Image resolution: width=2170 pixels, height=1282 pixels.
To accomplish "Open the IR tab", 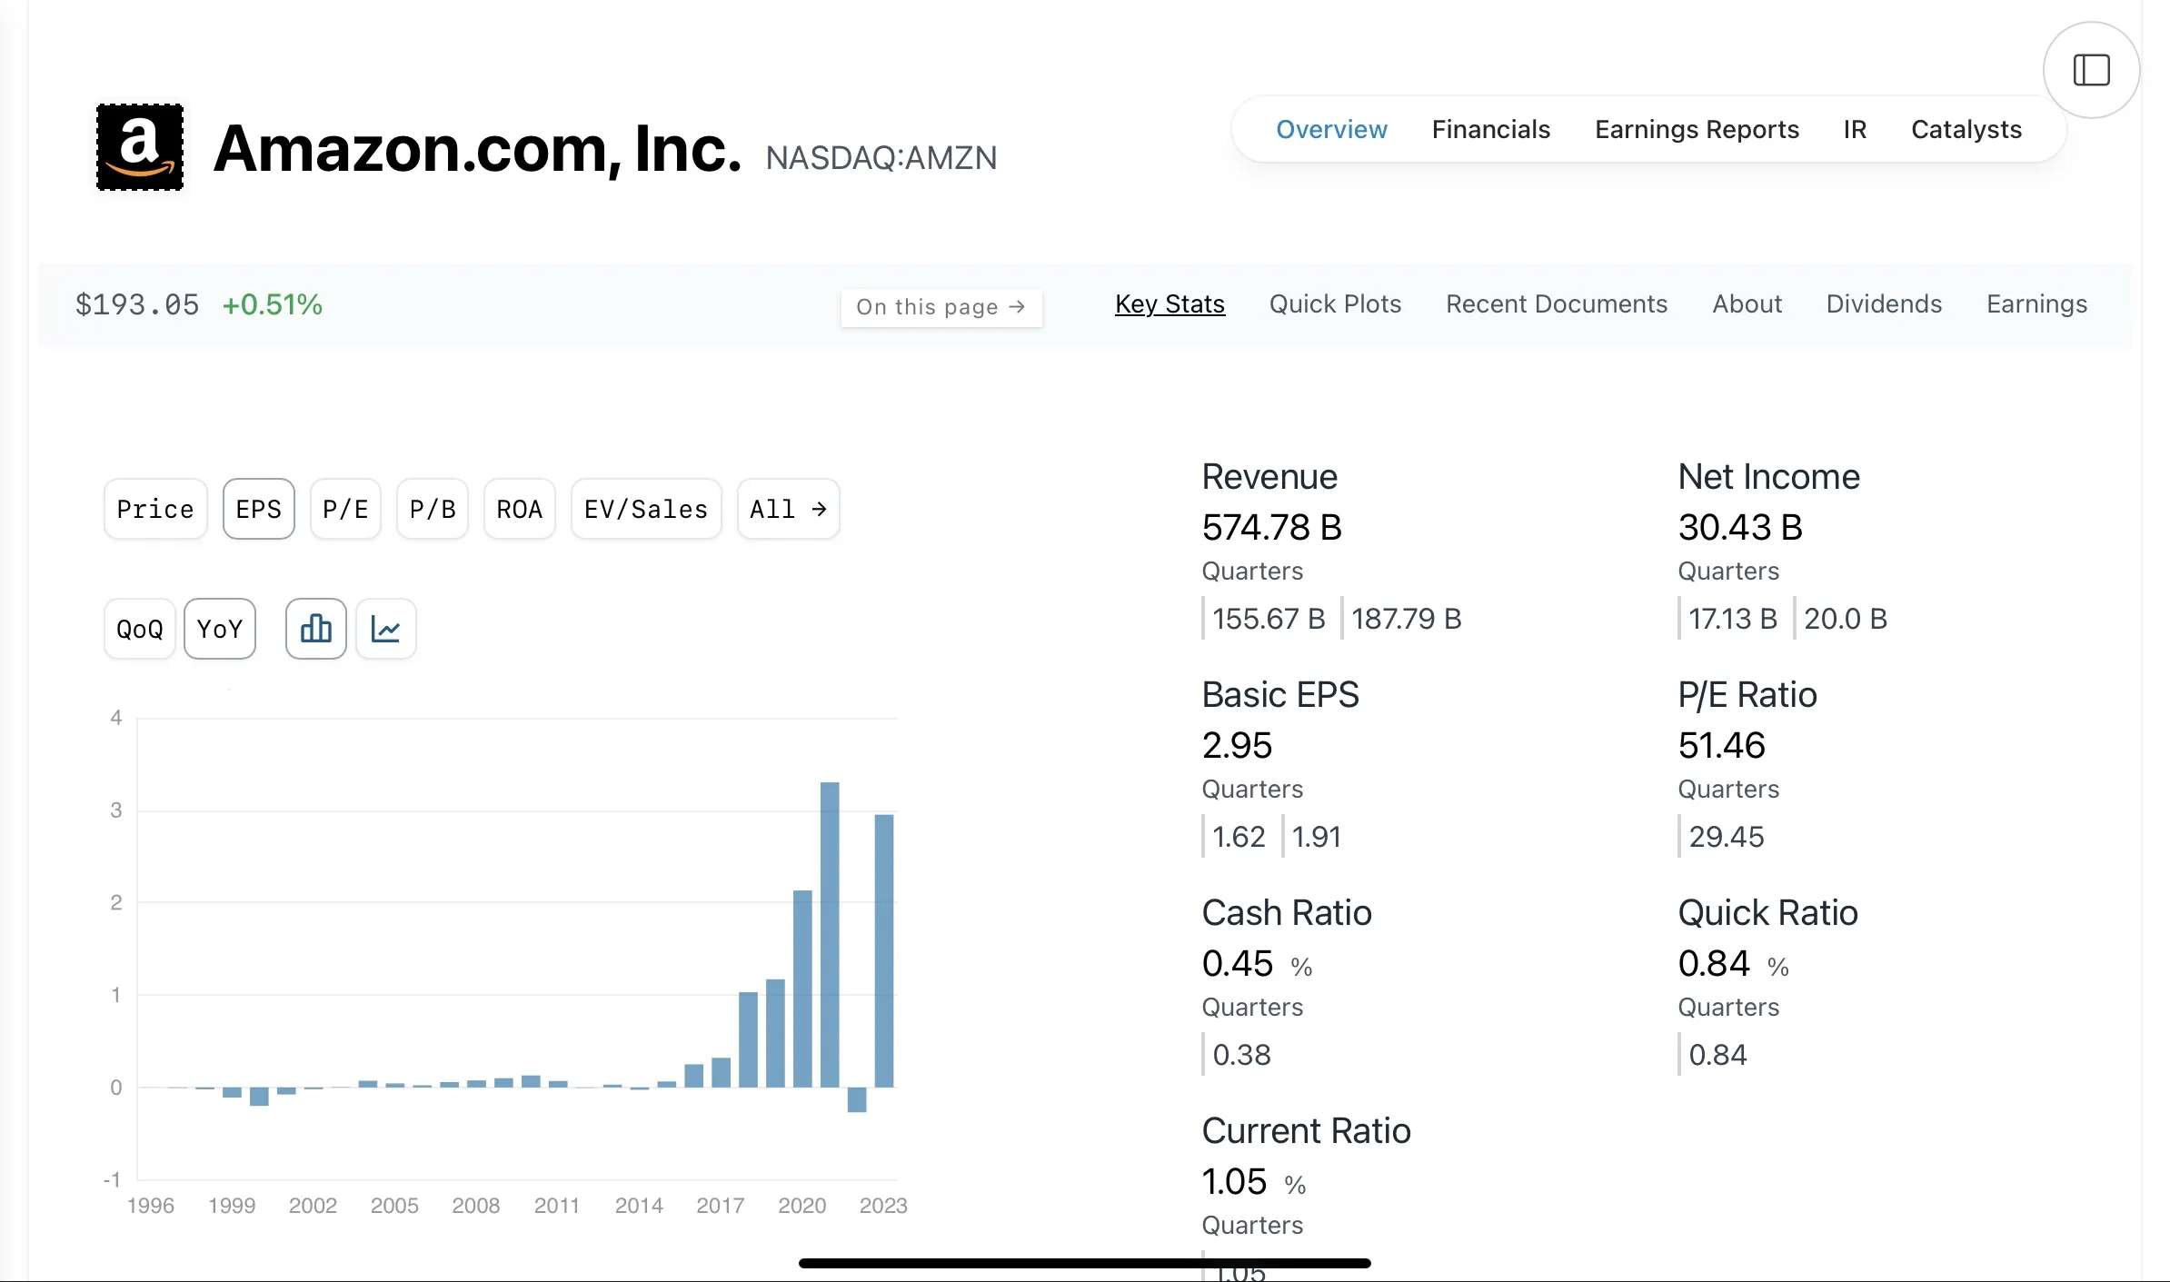I will coord(1855,129).
